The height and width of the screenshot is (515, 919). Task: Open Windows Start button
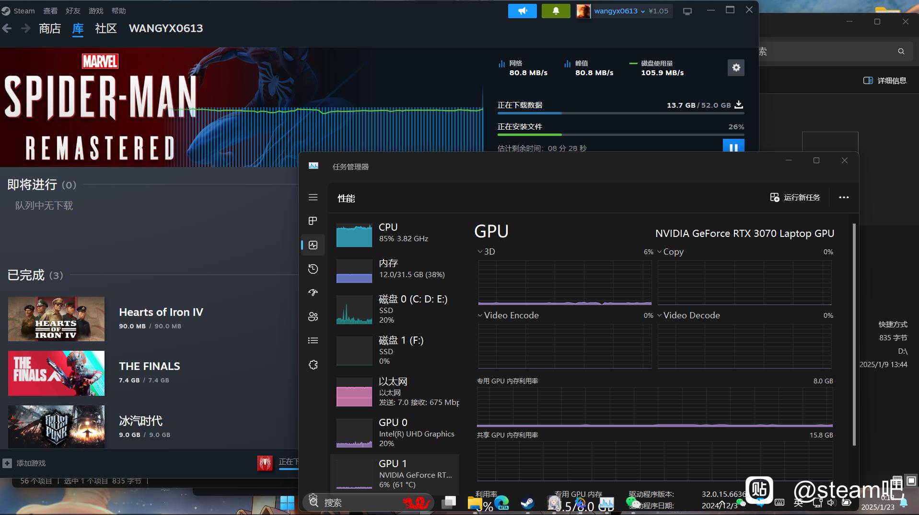coord(287,503)
